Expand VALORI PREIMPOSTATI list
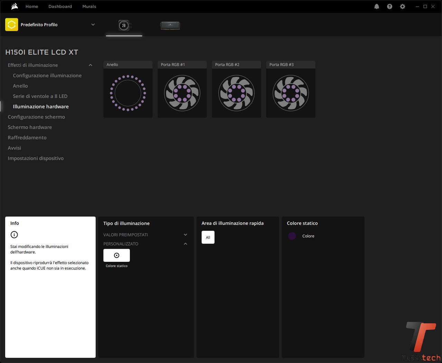The width and height of the screenshot is (442, 363). click(185, 235)
